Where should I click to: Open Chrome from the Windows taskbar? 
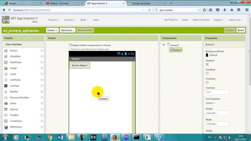point(50,137)
